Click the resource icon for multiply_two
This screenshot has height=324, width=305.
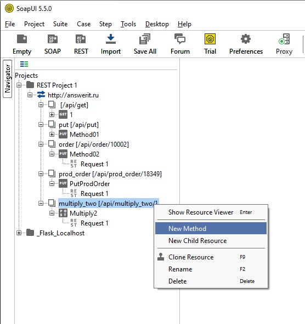[x=52, y=203]
